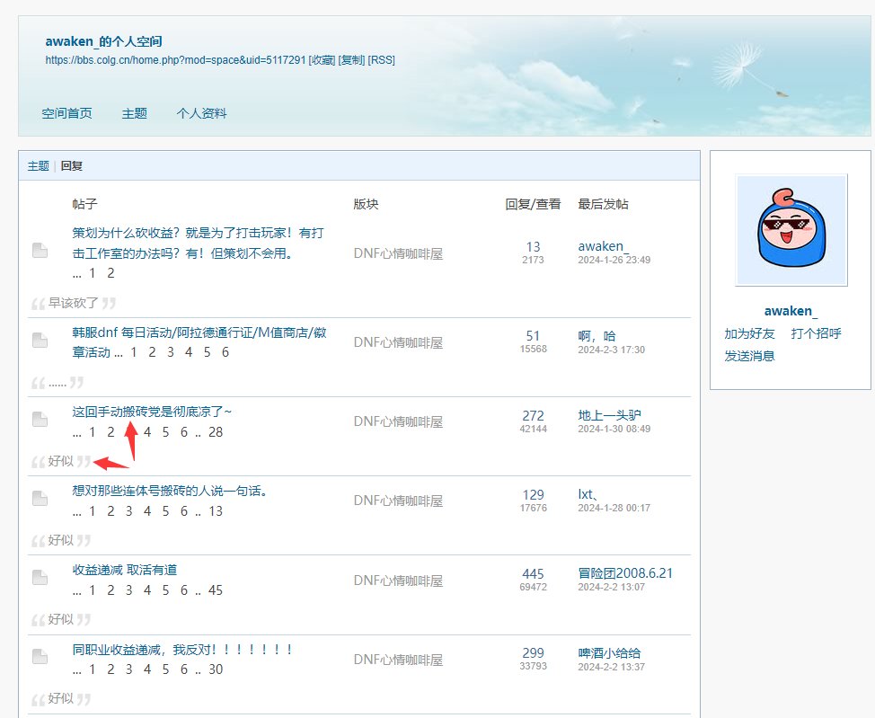Viewport: 875px width, 718px height.
Task: Click thread icon beside 想对那些连体号搬砖 post
Action: [x=40, y=498]
